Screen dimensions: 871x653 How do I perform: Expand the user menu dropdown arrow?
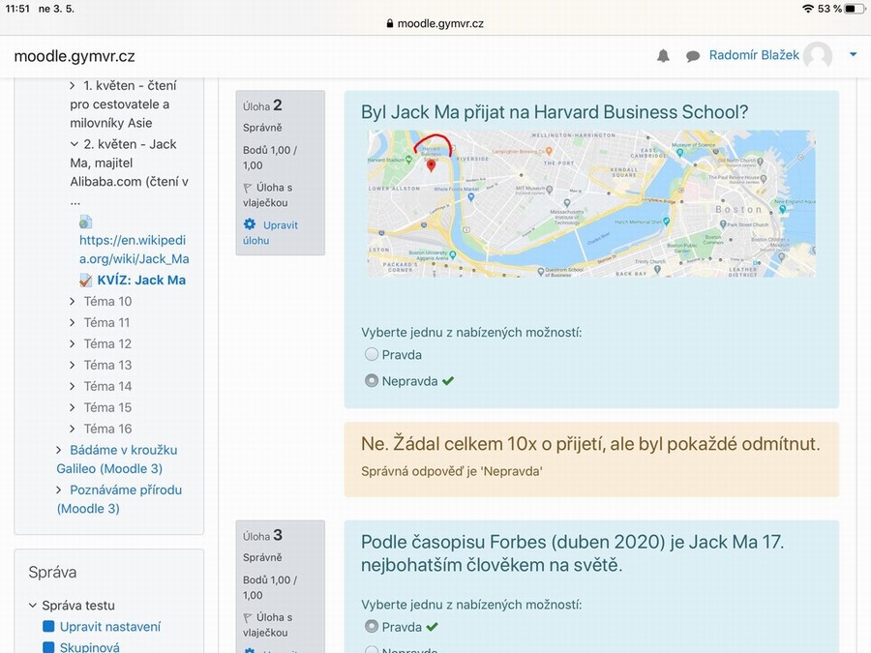point(854,54)
